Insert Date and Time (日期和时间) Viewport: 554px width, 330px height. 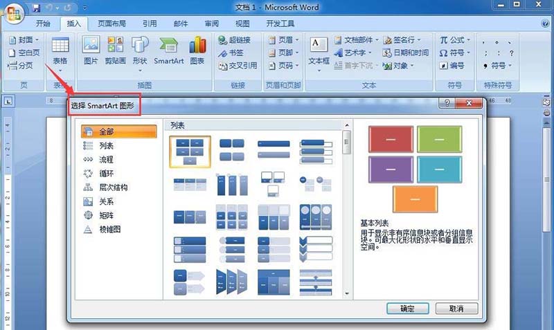point(406,53)
